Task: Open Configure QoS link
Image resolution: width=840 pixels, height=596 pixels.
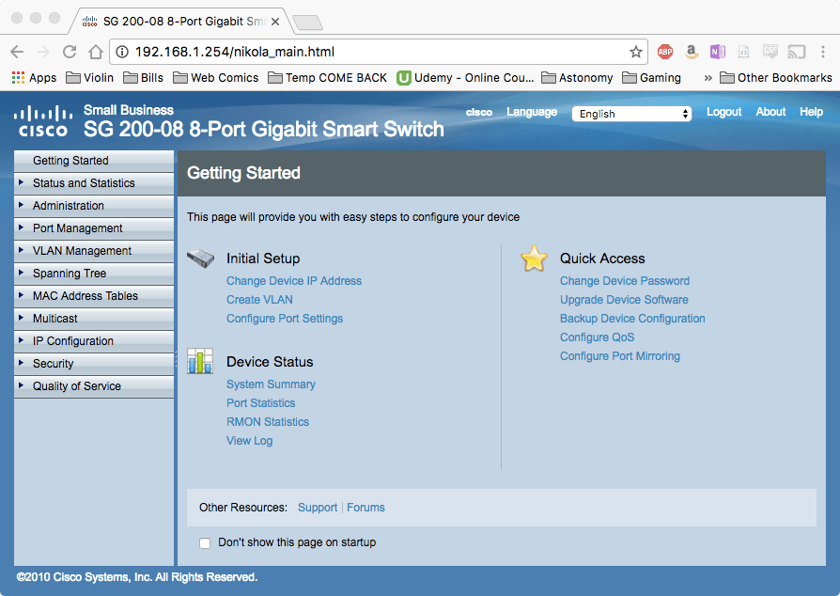Action: click(x=597, y=337)
